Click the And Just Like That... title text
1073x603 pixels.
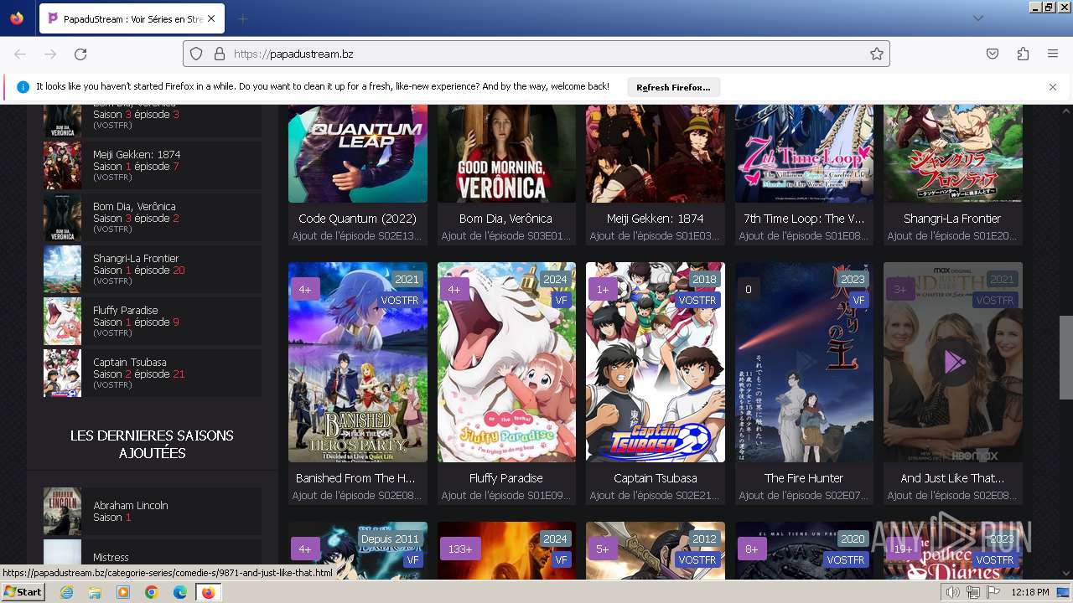(x=952, y=478)
